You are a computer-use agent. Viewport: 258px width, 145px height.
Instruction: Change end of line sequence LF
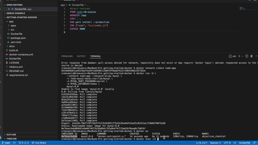235,143
